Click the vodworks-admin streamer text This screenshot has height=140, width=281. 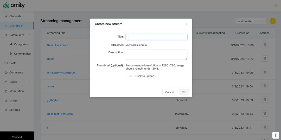pos(136,45)
